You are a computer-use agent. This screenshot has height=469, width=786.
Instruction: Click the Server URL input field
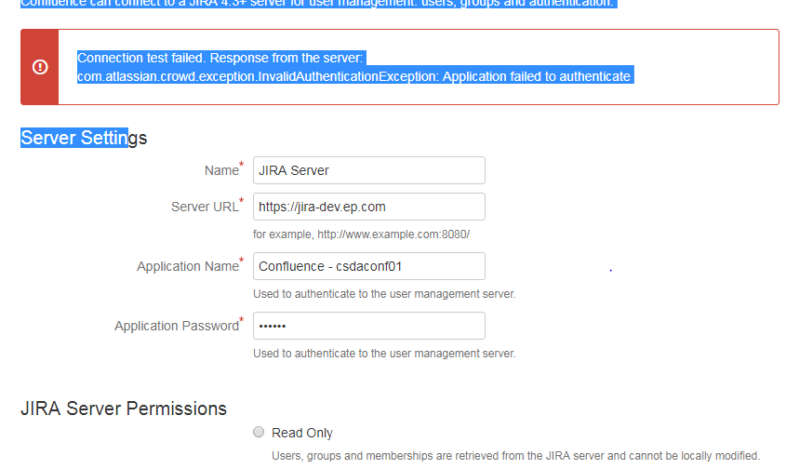369,207
